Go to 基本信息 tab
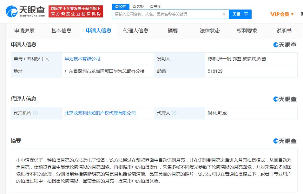The height and width of the screenshot is (194, 303). pos(61,31)
